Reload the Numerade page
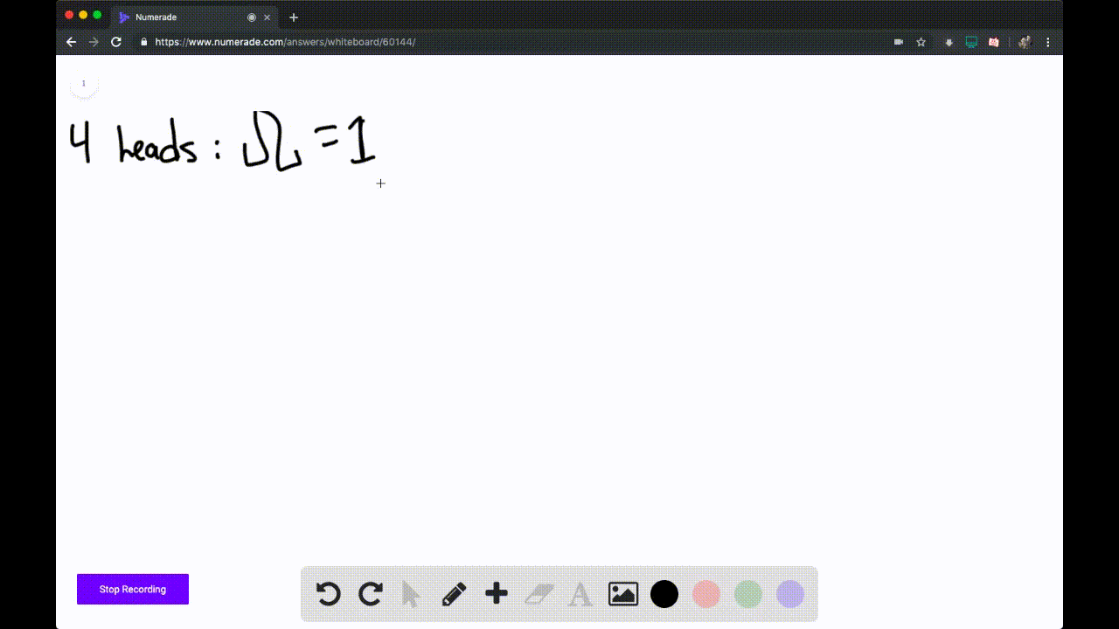The height and width of the screenshot is (629, 1119). (116, 42)
